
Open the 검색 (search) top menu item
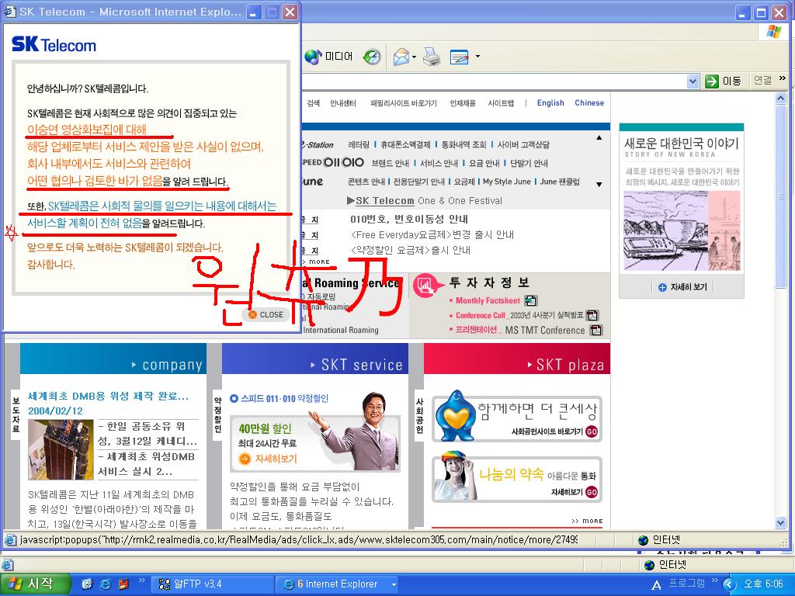click(x=314, y=103)
